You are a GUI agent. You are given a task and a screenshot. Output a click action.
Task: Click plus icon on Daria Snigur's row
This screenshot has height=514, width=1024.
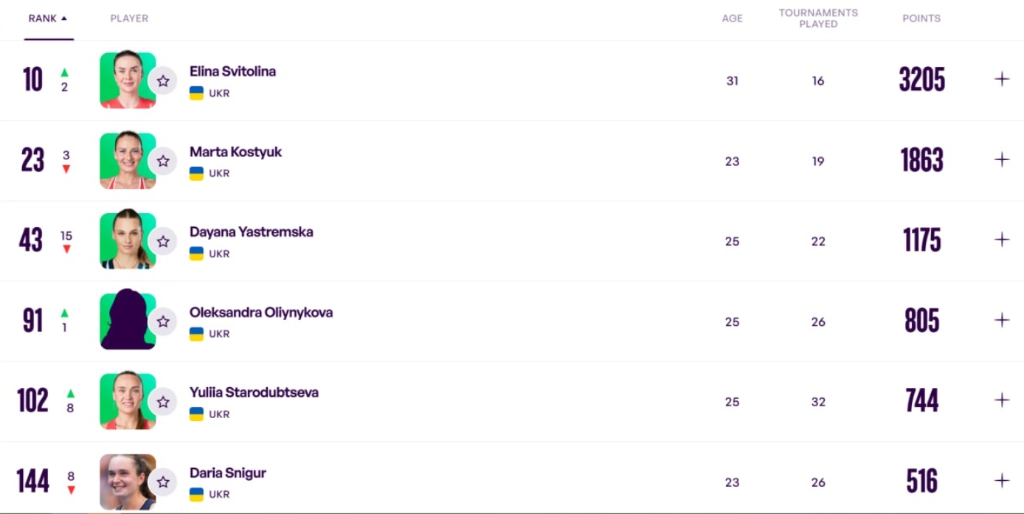[x=1002, y=481]
